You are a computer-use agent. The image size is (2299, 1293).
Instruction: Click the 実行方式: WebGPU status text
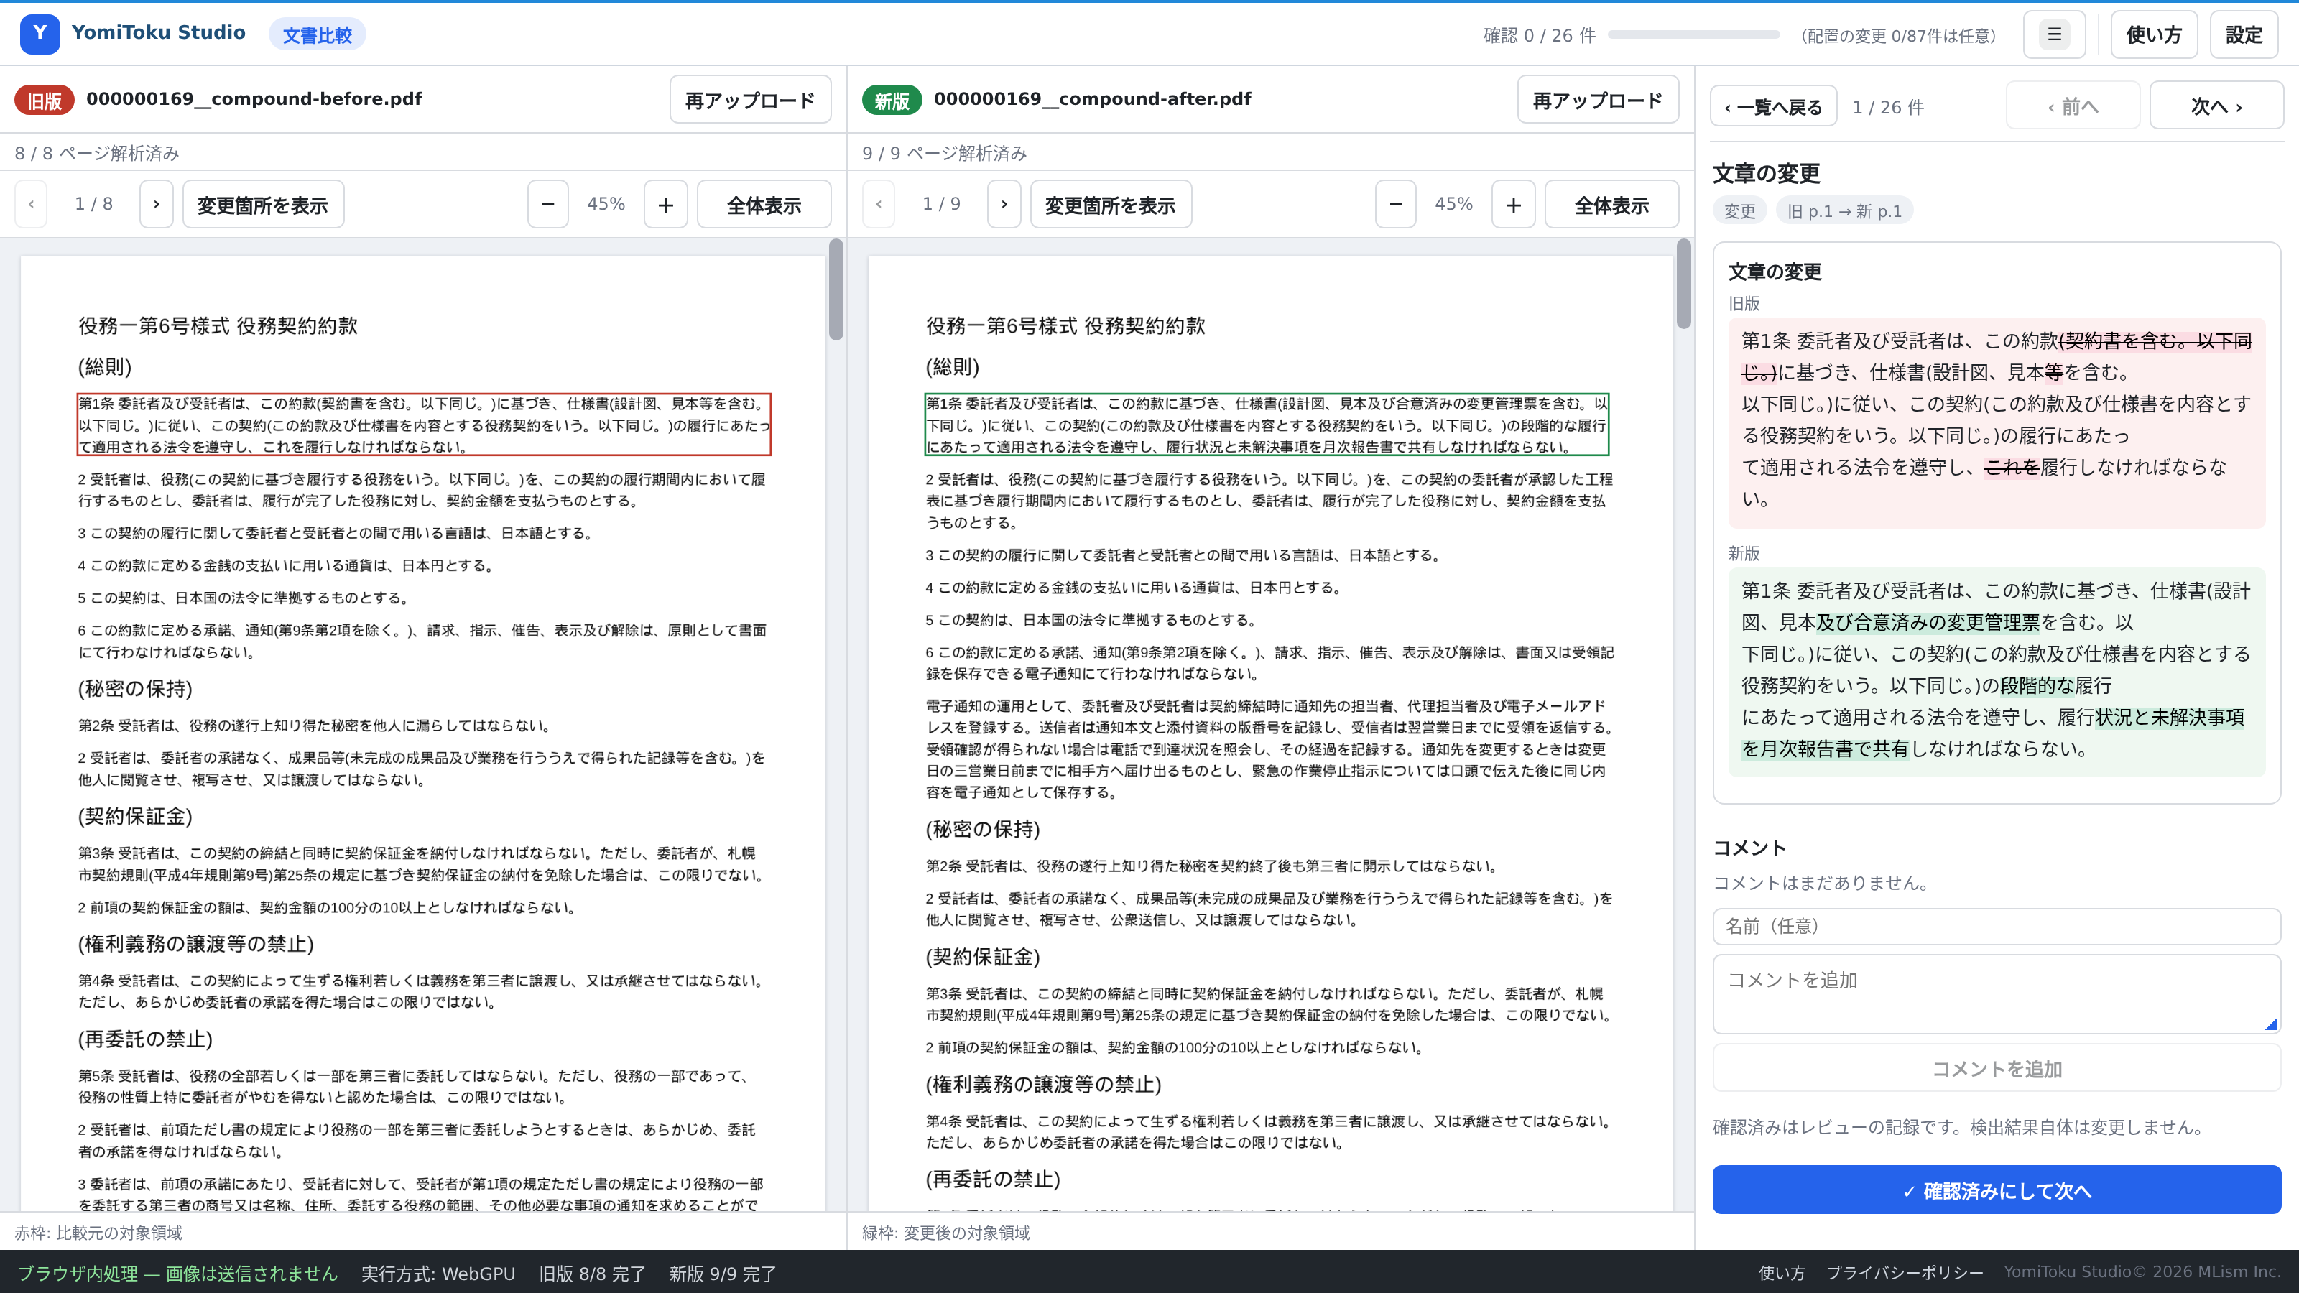click(438, 1274)
